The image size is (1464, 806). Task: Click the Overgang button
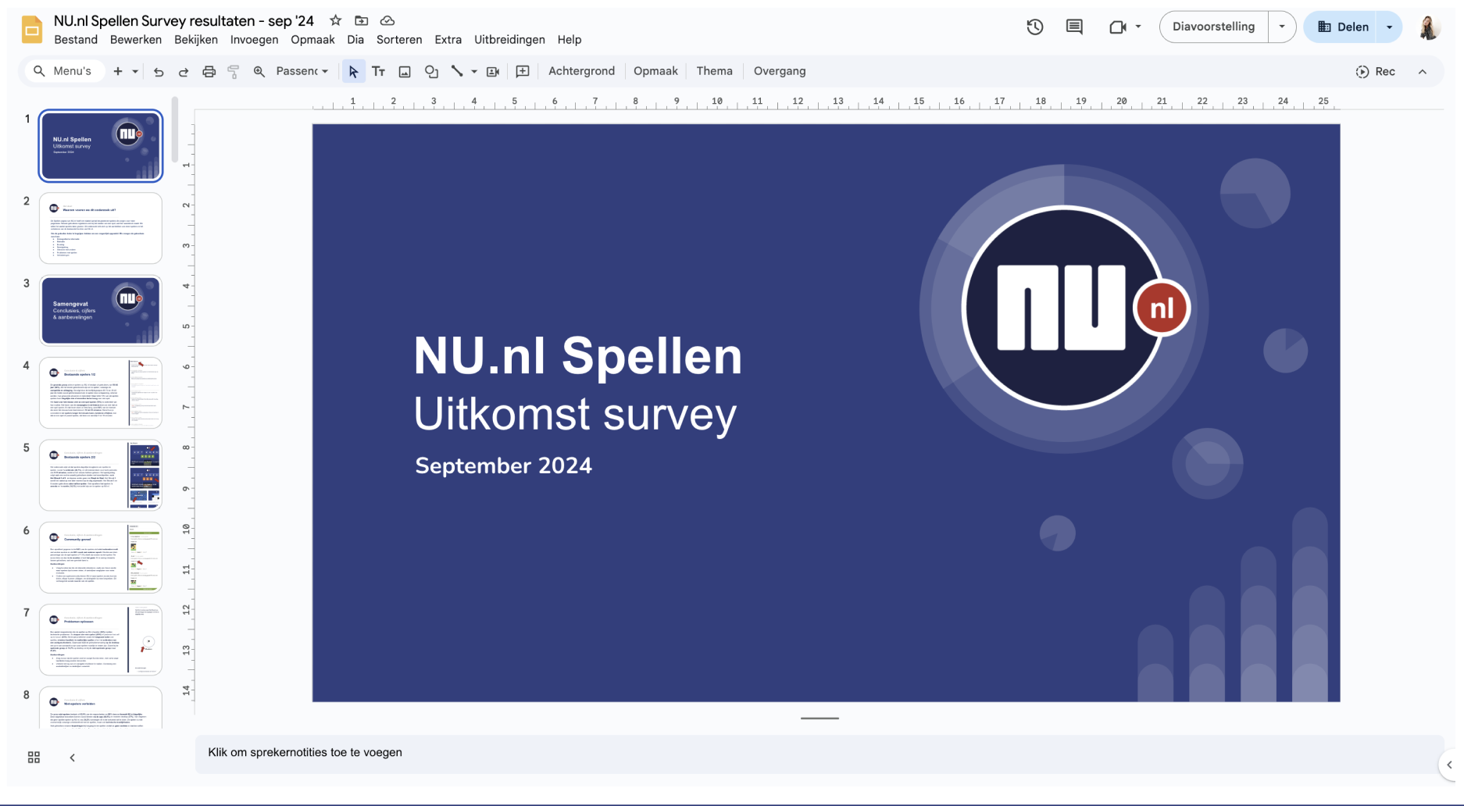[780, 71]
